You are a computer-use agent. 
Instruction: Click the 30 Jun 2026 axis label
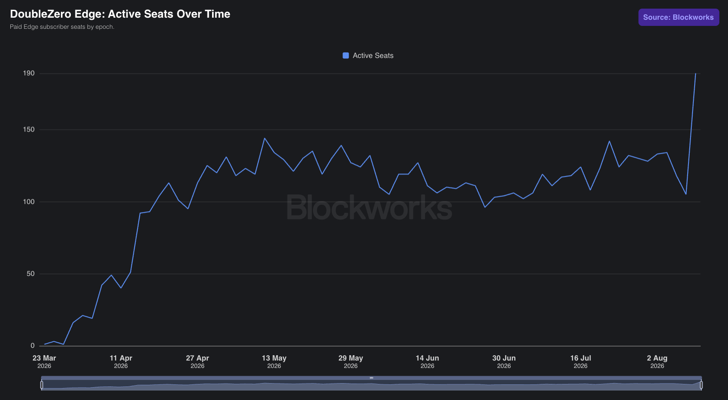tap(504, 362)
